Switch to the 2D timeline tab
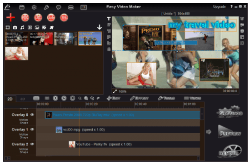 click(10, 99)
